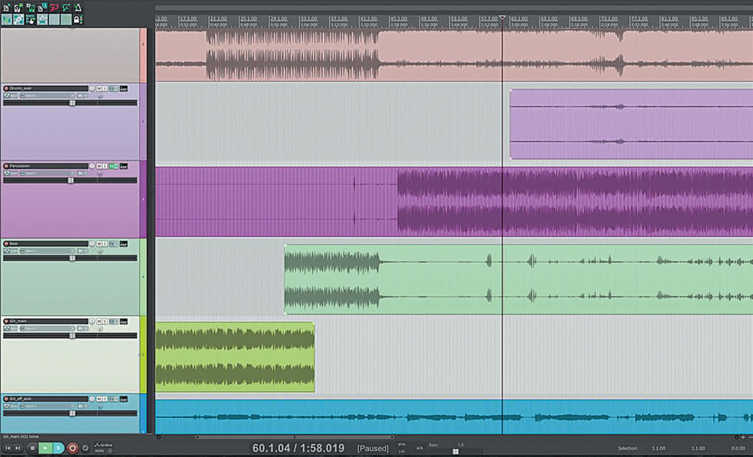Click the playback Rate slider handle
The width and height of the screenshot is (753, 457).
point(455,452)
